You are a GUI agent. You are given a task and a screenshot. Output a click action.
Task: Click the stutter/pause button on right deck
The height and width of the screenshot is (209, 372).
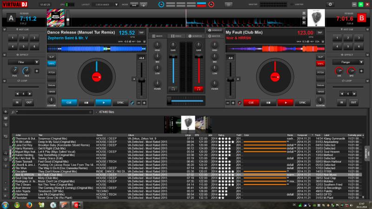(x=268, y=103)
